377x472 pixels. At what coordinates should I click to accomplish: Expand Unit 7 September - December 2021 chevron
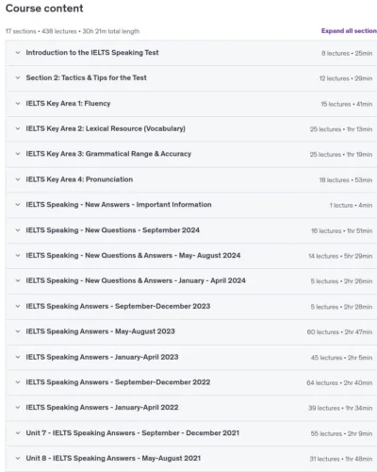click(18, 432)
